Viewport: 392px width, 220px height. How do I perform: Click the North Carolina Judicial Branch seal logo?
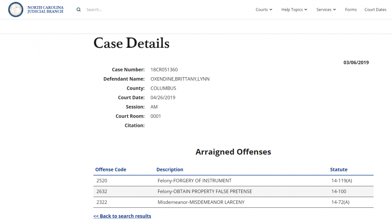pyautogui.click(x=16, y=10)
